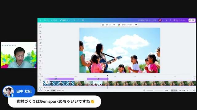Add collaborators with the plus beside the KT avatar

pos(163,20)
